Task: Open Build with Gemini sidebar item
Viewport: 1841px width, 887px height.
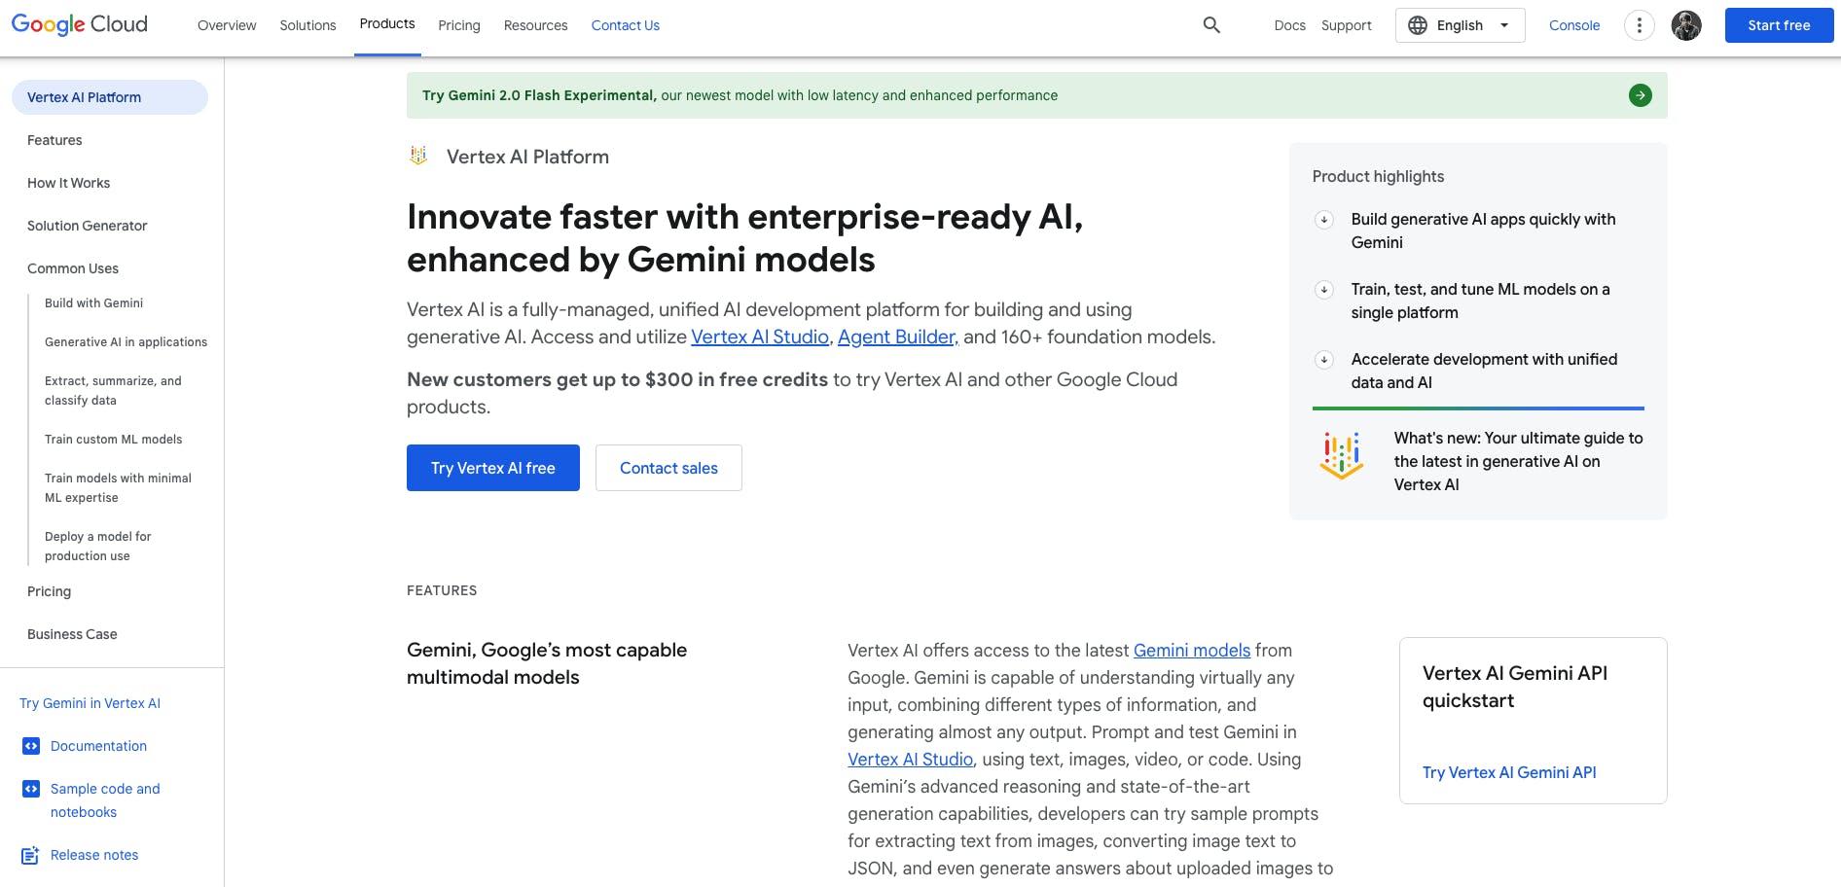Action: pyautogui.click(x=93, y=302)
